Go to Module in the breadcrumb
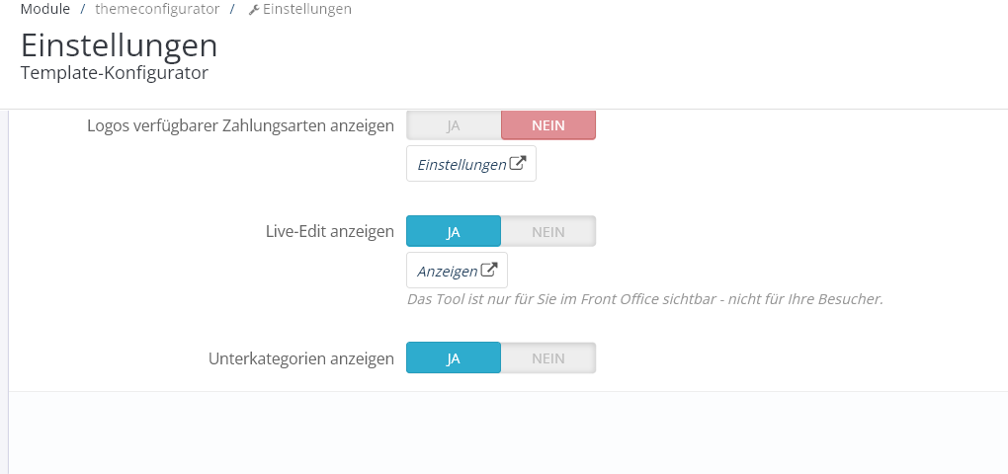The width and height of the screenshot is (1008, 474). [x=44, y=9]
